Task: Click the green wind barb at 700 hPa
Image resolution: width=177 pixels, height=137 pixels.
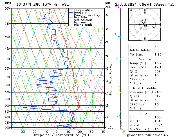Action: [119, 89]
